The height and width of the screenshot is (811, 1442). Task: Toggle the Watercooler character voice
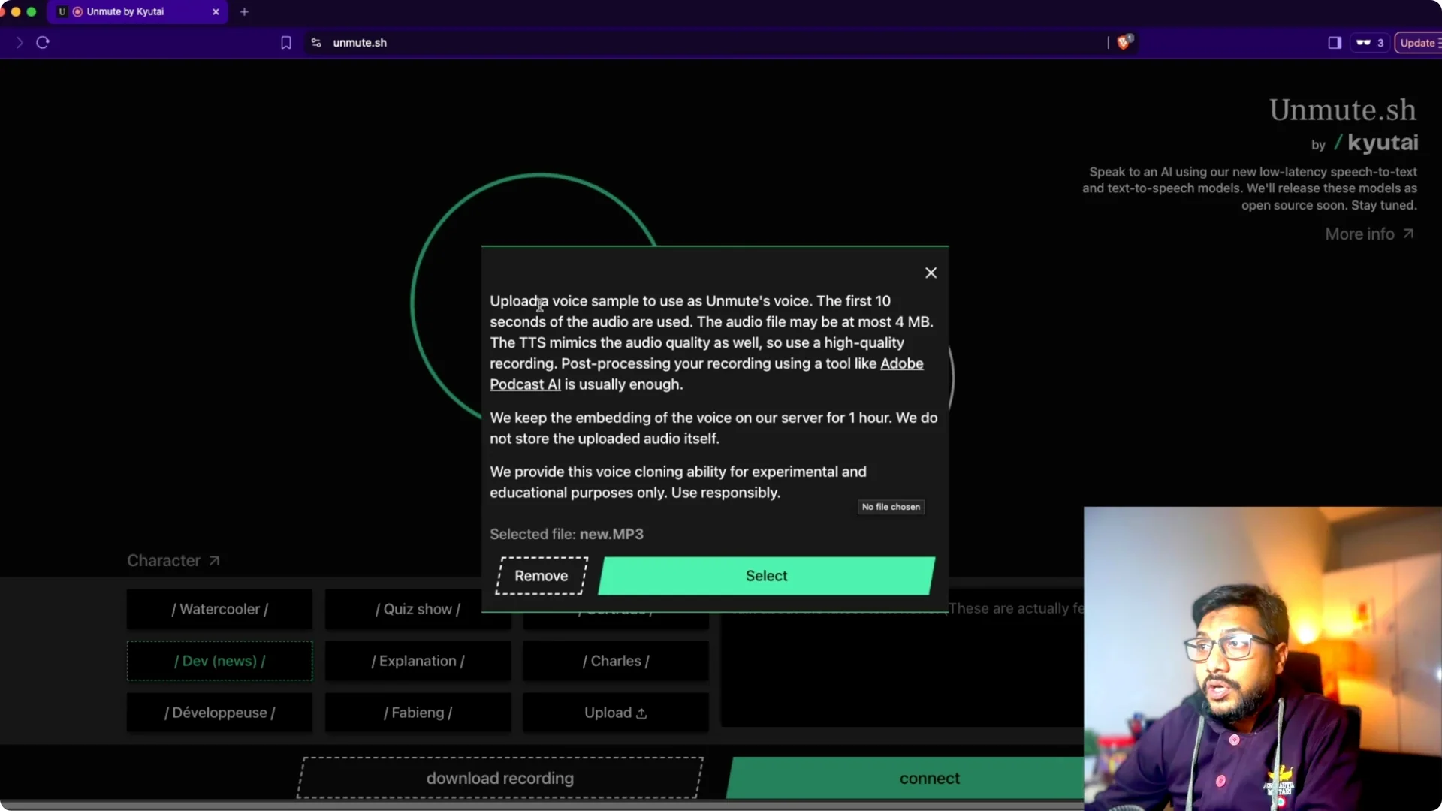[x=219, y=609]
